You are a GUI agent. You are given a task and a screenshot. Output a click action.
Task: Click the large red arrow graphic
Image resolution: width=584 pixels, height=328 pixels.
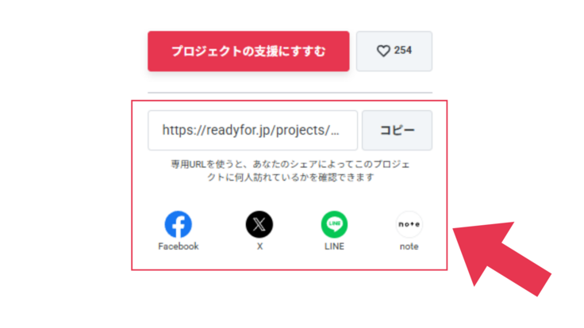pos(501,258)
